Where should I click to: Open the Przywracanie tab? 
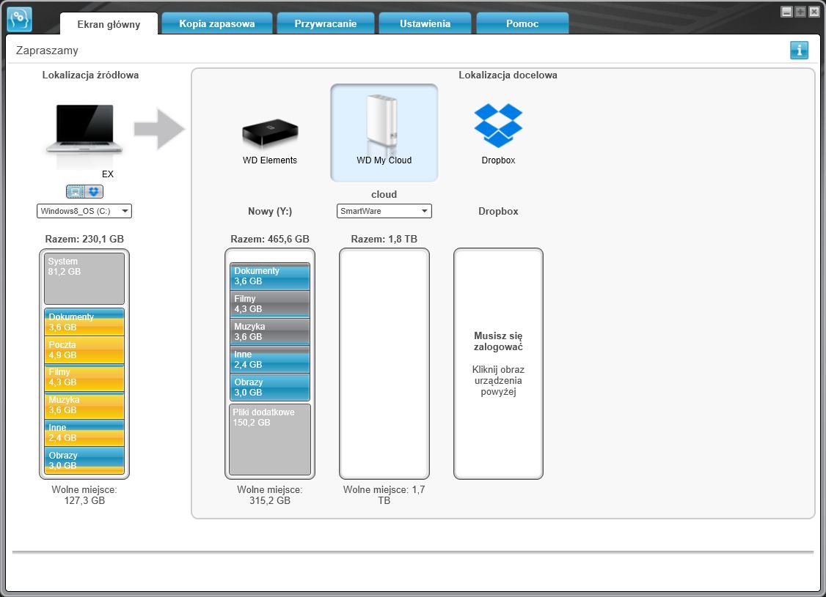tap(325, 23)
